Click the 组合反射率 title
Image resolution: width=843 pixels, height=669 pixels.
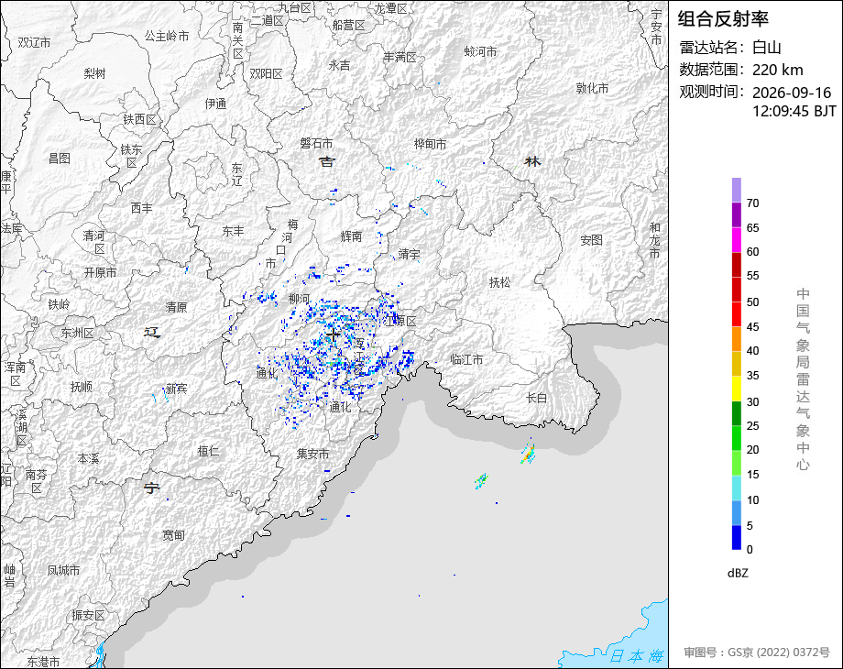tap(723, 19)
